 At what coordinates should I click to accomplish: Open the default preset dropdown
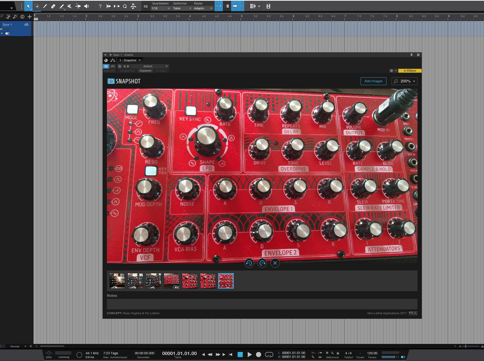[150, 66]
